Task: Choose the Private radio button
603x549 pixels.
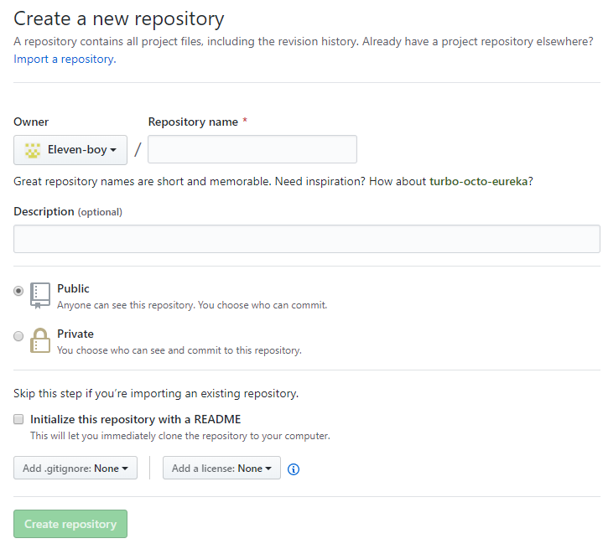Action: (18, 336)
